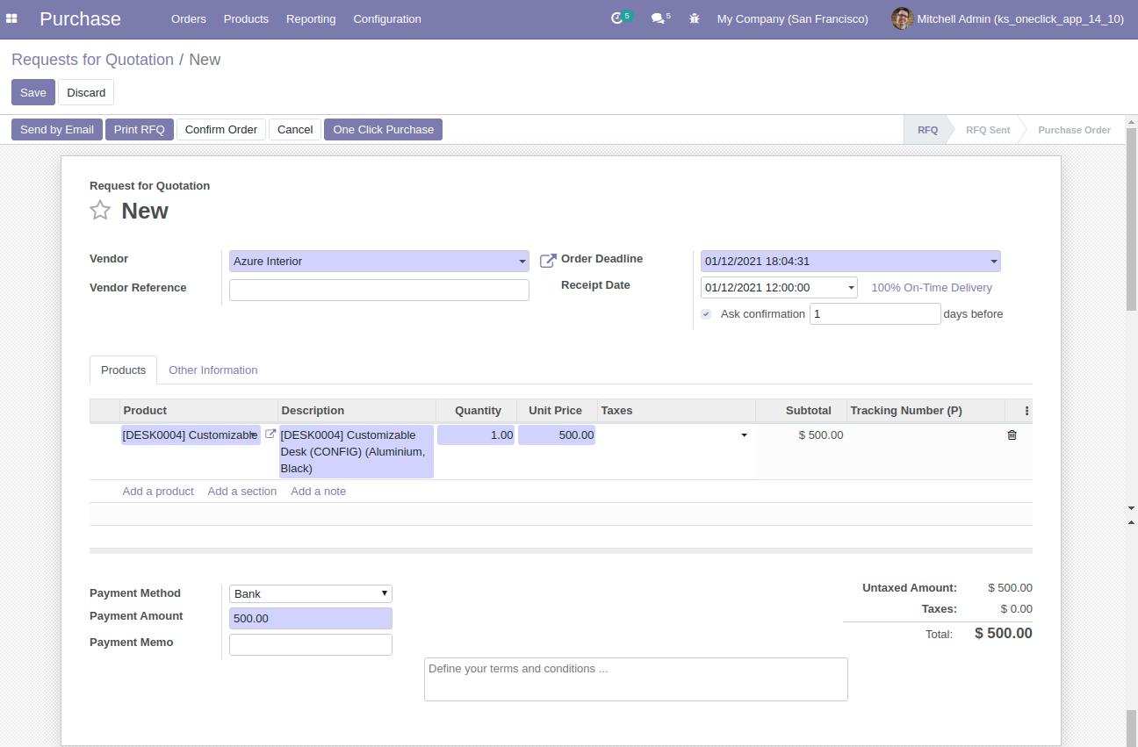Open the Reporting menu
The height and width of the screenshot is (747, 1138).
311,19
